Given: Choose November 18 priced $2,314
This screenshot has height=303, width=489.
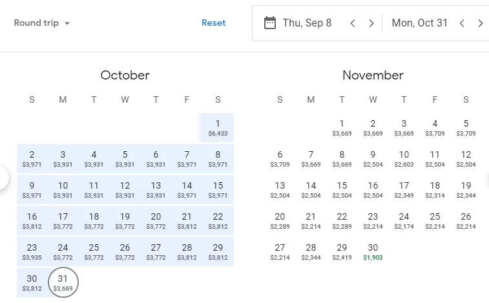Looking at the screenshot, I should (435, 190).
